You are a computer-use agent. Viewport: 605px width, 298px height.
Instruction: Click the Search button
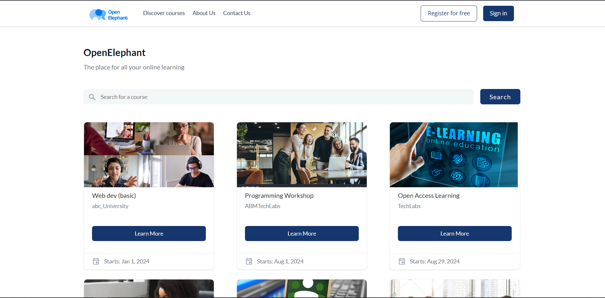pos(500,97)
